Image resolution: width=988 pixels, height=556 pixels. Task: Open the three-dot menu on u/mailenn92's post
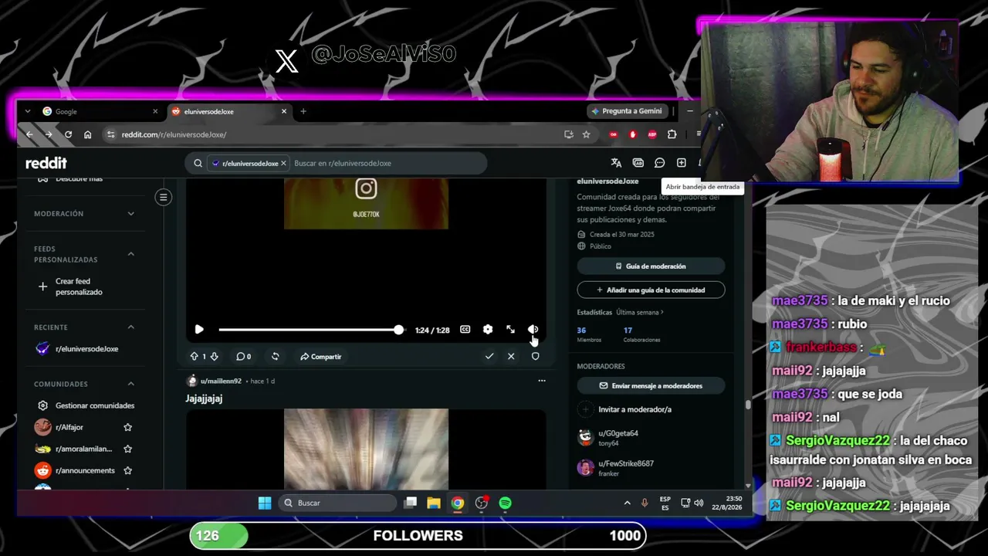tap(542, 381)
